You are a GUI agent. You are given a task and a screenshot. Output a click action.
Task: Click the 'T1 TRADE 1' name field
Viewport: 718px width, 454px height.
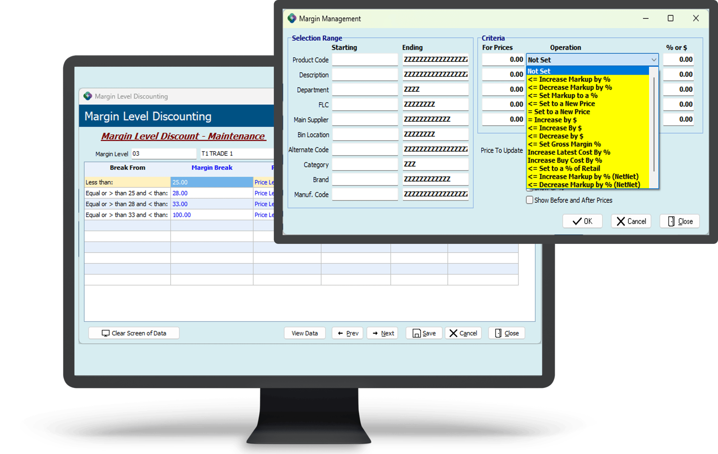(x=237, y=153)
